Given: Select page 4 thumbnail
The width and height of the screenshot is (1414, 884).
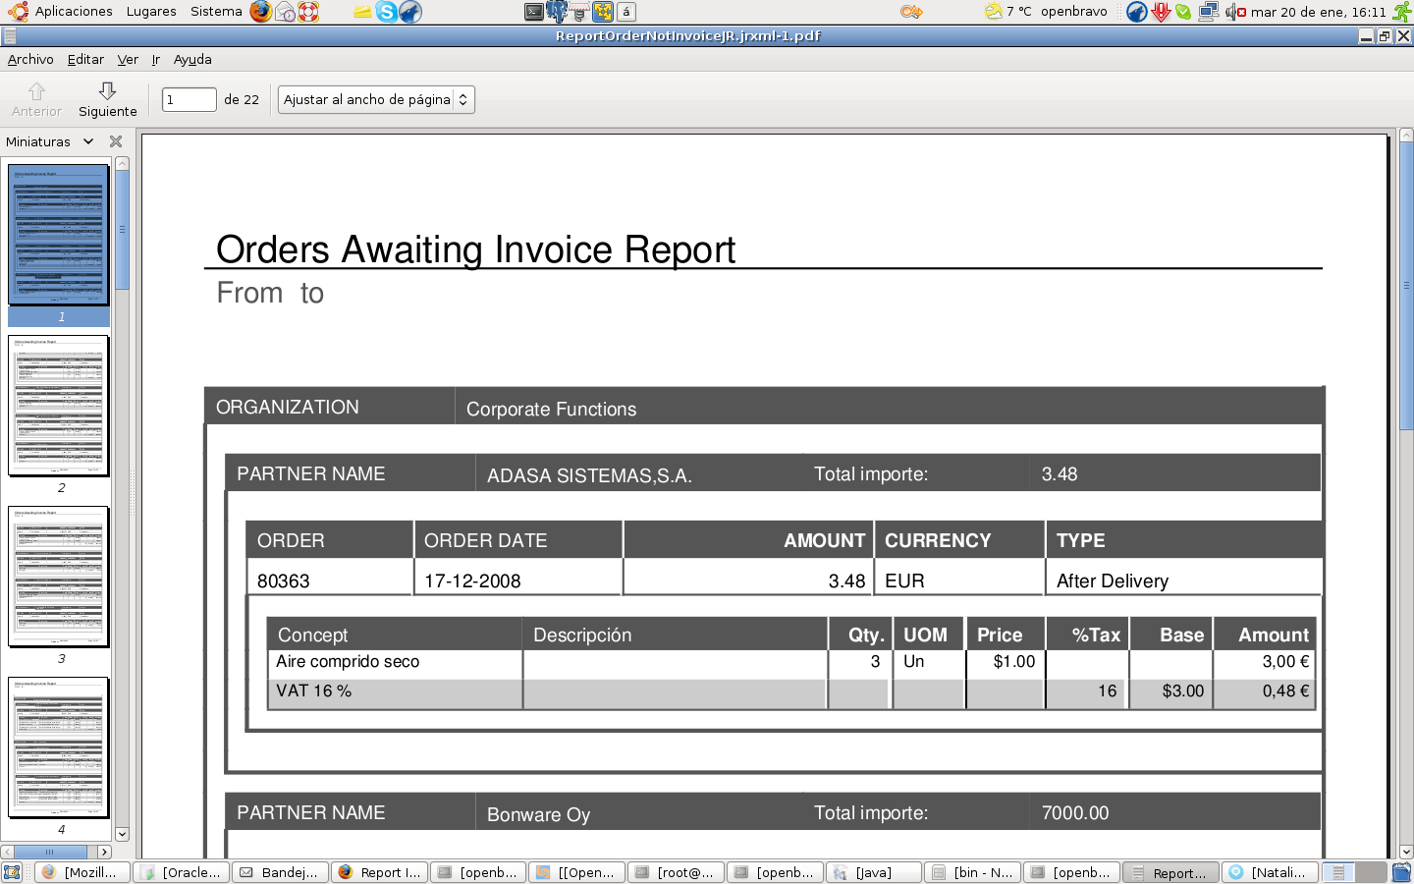Looking at the screenshot, I should click(59, 747).
